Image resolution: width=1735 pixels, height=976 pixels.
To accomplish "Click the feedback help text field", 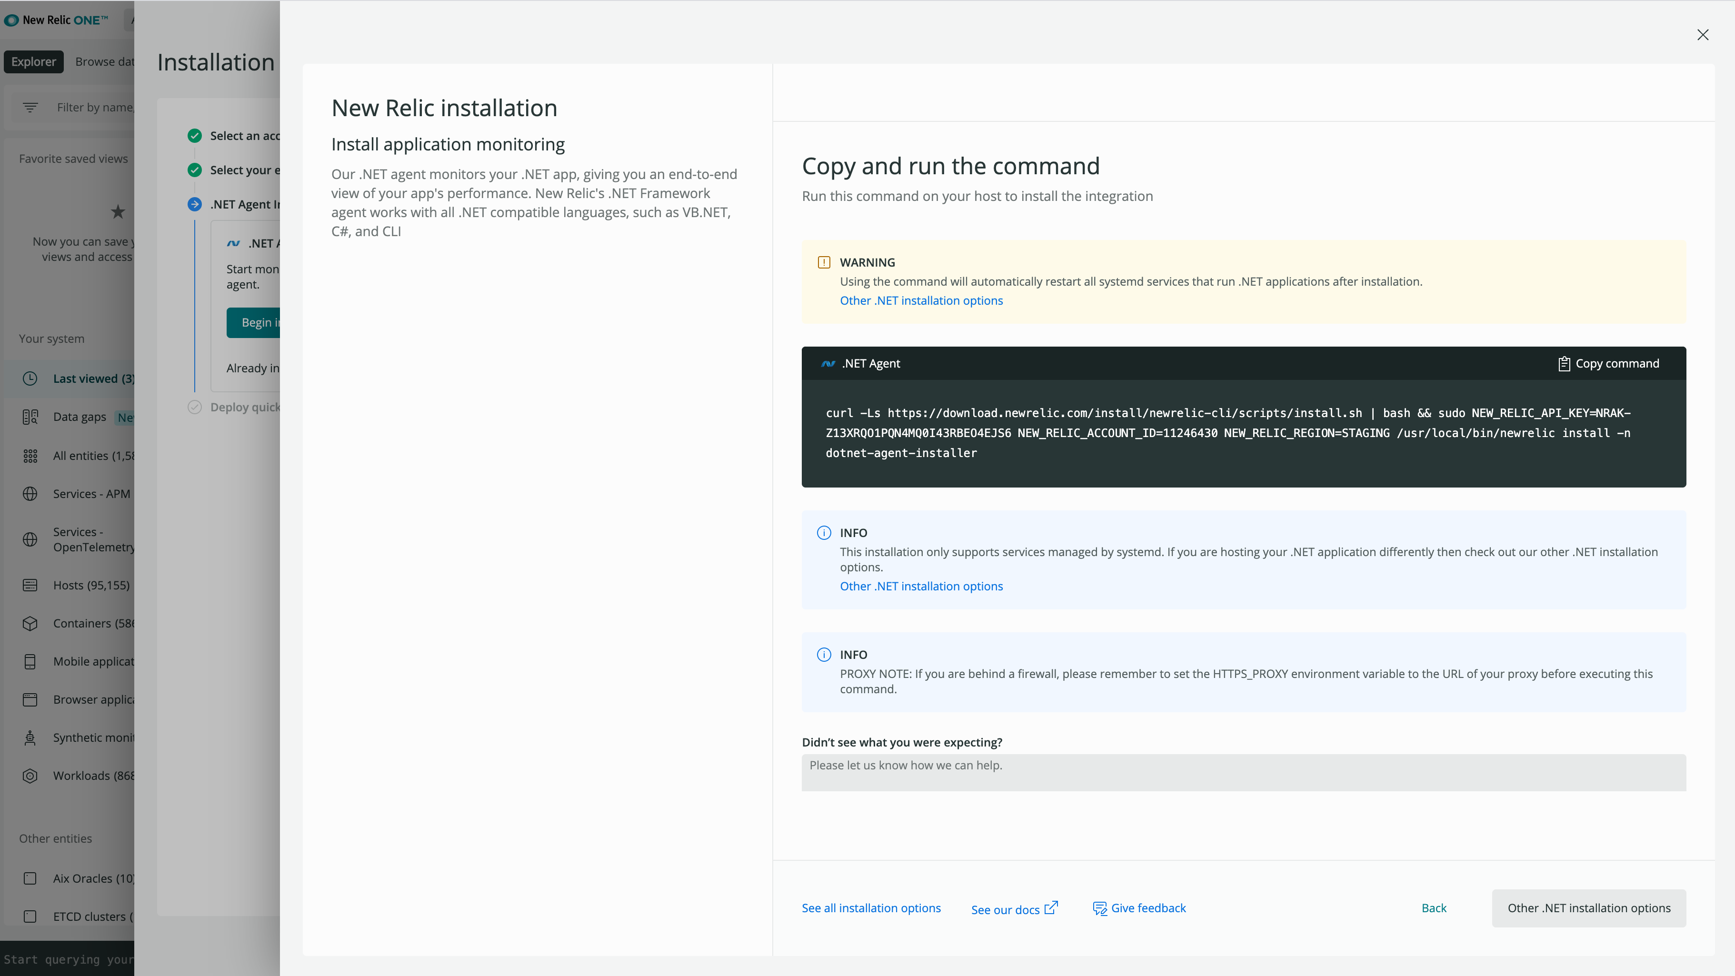I will [1243, 772].
